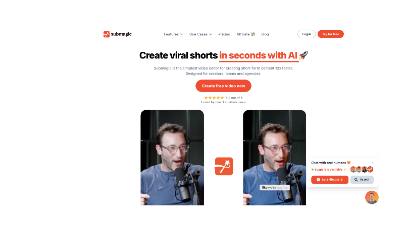The width and height of the screenshot is (404, 226).
Task: Click Create free video now button
Action: click(223, 86)
